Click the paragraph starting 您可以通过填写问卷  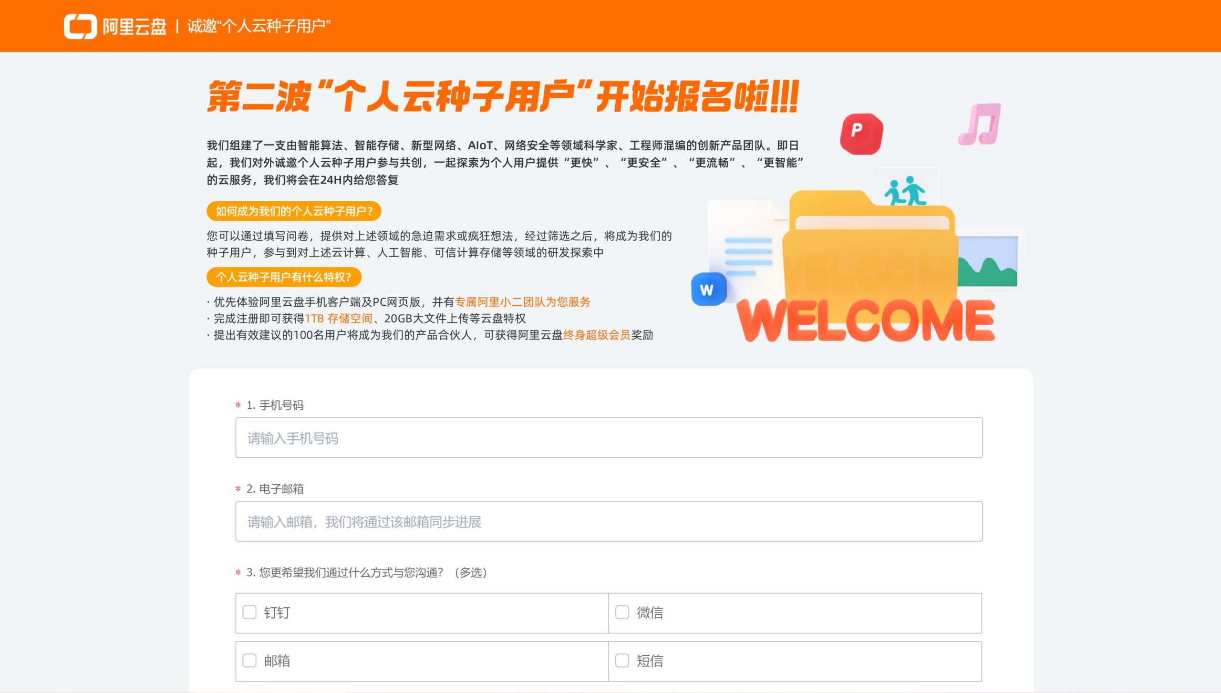[439, 244]
